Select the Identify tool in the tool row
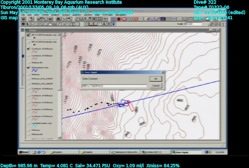Image resolution: width=249 pixels, height=168 pixels. (23, 24)
